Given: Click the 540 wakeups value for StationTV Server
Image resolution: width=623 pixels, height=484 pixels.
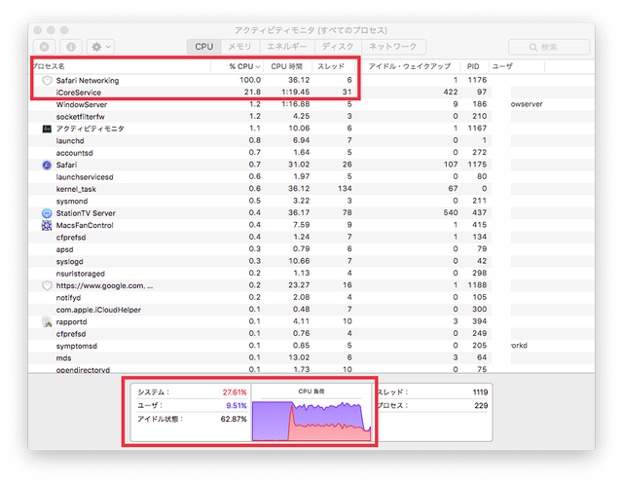Looking at the screenshot, I should (x=451, y=212).
